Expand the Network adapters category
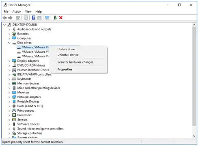This screenshot has height=147, width=199. (x=9, y=97)
